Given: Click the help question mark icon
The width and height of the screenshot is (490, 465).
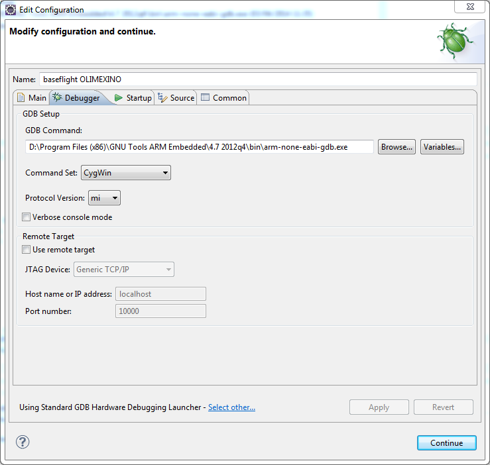Looking at the screenshot, I should coord(23,442).
